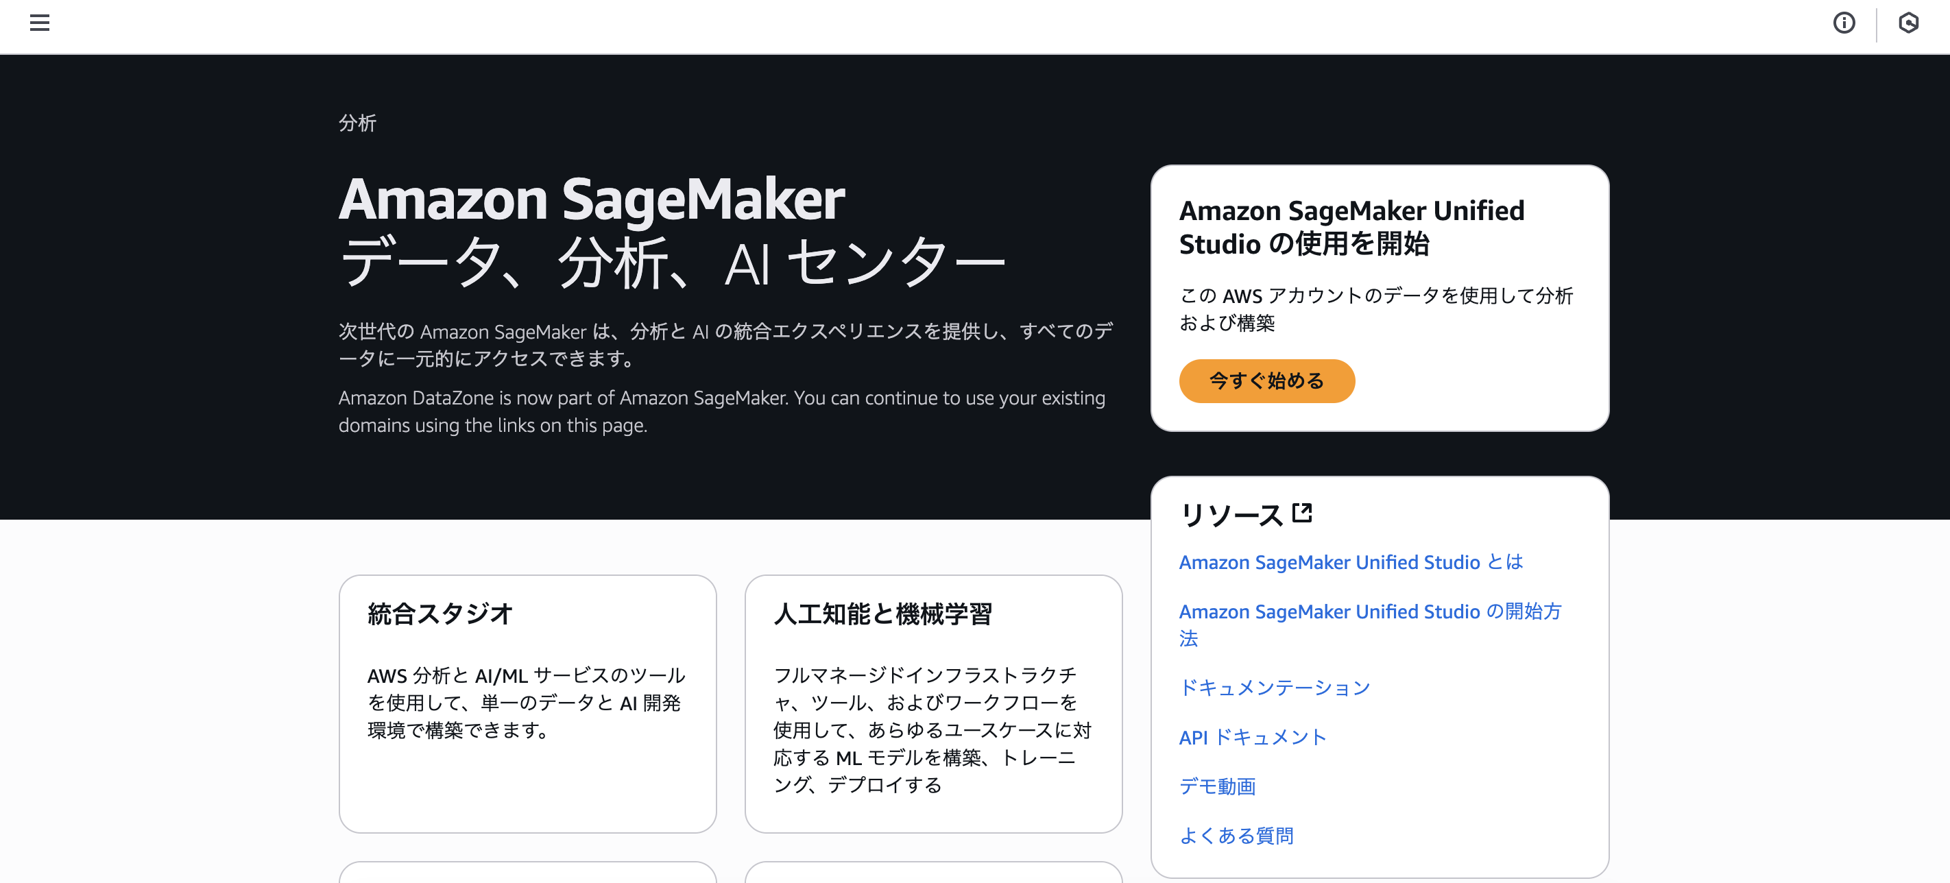Click the hexagon icon in top bar
The image size is (1950, 883).
point(1908,23)
